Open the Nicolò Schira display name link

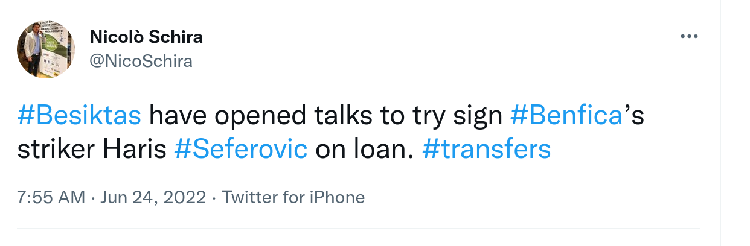146,37
